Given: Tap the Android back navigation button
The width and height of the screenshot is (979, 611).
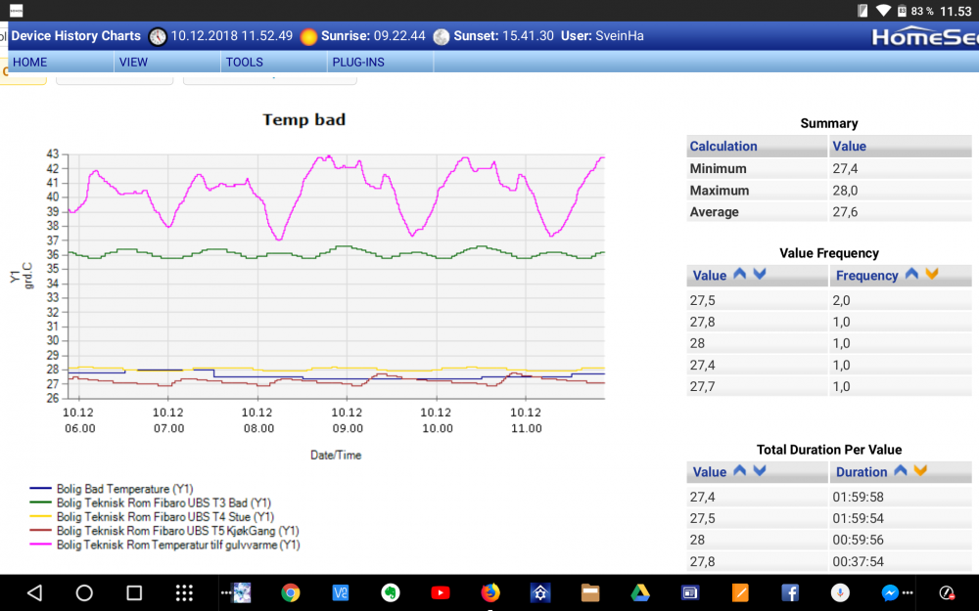Looking at the screenshot, I should (x=35, y=592).
